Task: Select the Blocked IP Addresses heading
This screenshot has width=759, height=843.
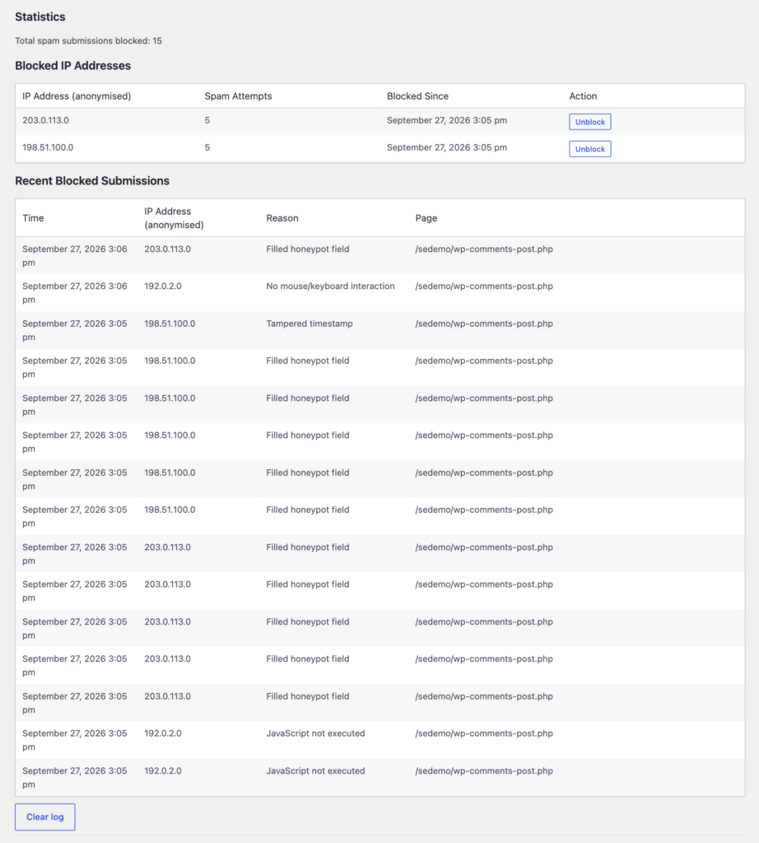Action: click(73, 66)
